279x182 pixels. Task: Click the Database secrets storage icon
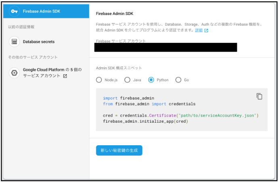[x=14, y=42]
